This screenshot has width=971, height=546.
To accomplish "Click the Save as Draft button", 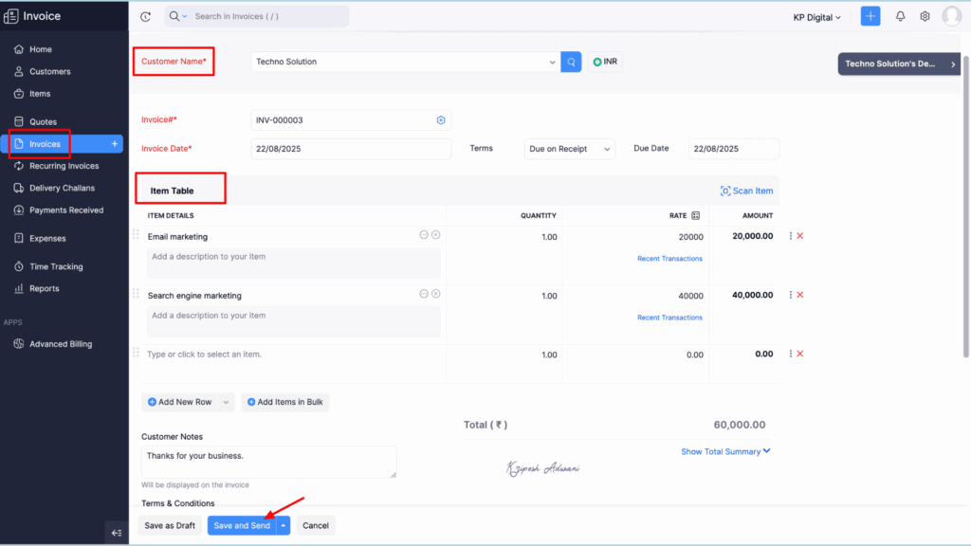I will pyautogui.click(x=169, y=525).
